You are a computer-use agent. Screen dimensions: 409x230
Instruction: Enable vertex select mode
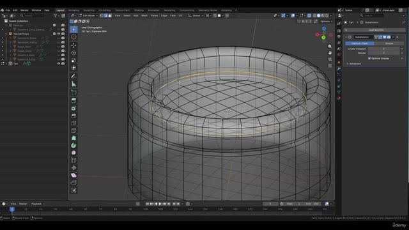pos(102,15)
